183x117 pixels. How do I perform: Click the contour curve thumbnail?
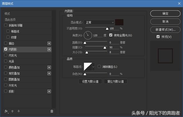[88, 67]
